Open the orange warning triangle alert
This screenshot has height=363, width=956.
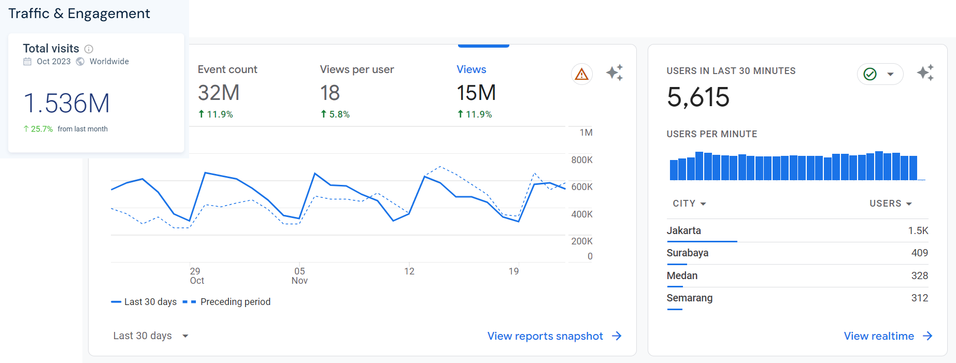581,74
